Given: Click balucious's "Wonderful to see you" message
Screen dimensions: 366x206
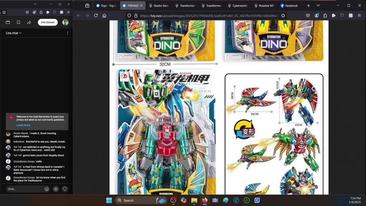Looking at the screenshot, I should point(37,141).
